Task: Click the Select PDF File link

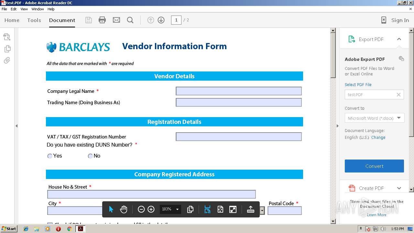Action: tap(358, 84)
